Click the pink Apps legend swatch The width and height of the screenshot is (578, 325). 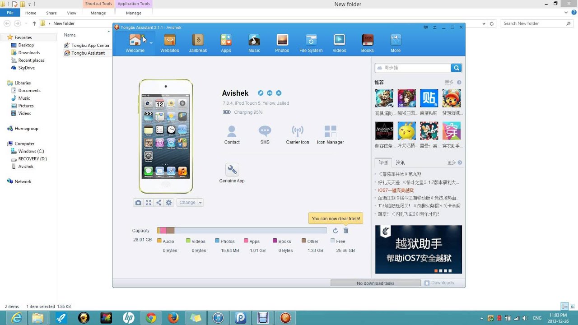[246, 241]
